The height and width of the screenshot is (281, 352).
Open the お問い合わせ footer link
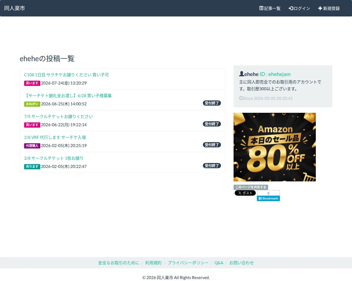click(242, 263)
